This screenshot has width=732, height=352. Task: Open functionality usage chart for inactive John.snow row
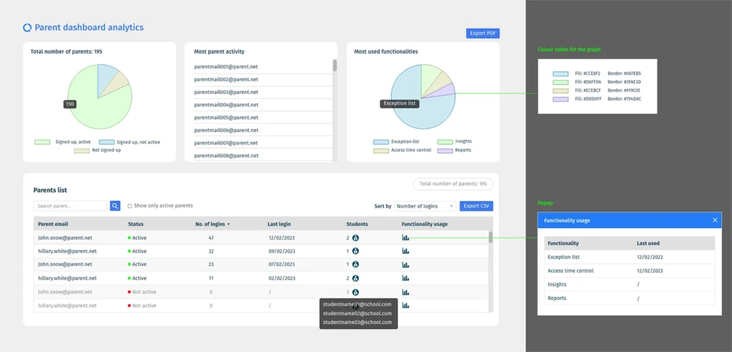(406, 292)
